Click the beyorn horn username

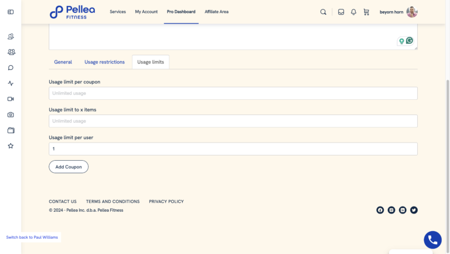click(x=391, y=12)
